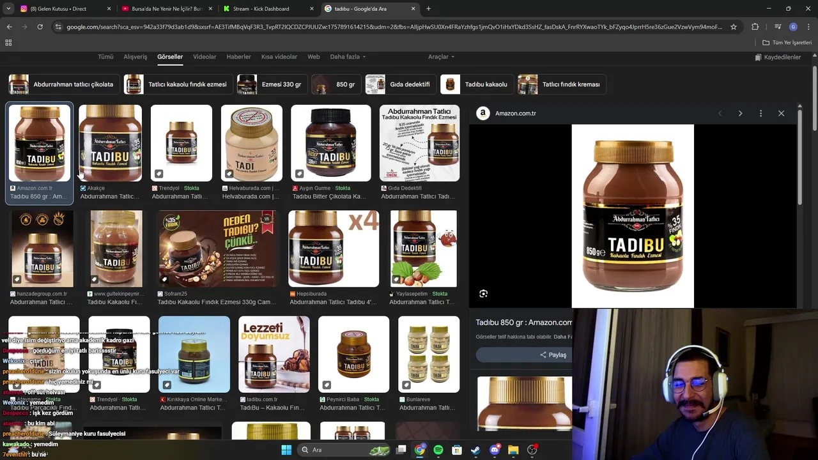Select the Tatlıcı kakaolu fındık ezmesi chip
This screenshot has height=460, width=818.
(x=177, y=84)
